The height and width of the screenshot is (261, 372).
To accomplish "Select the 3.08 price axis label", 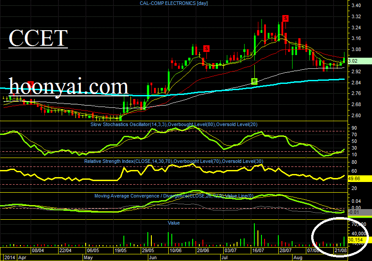I will tap(356, 50).
